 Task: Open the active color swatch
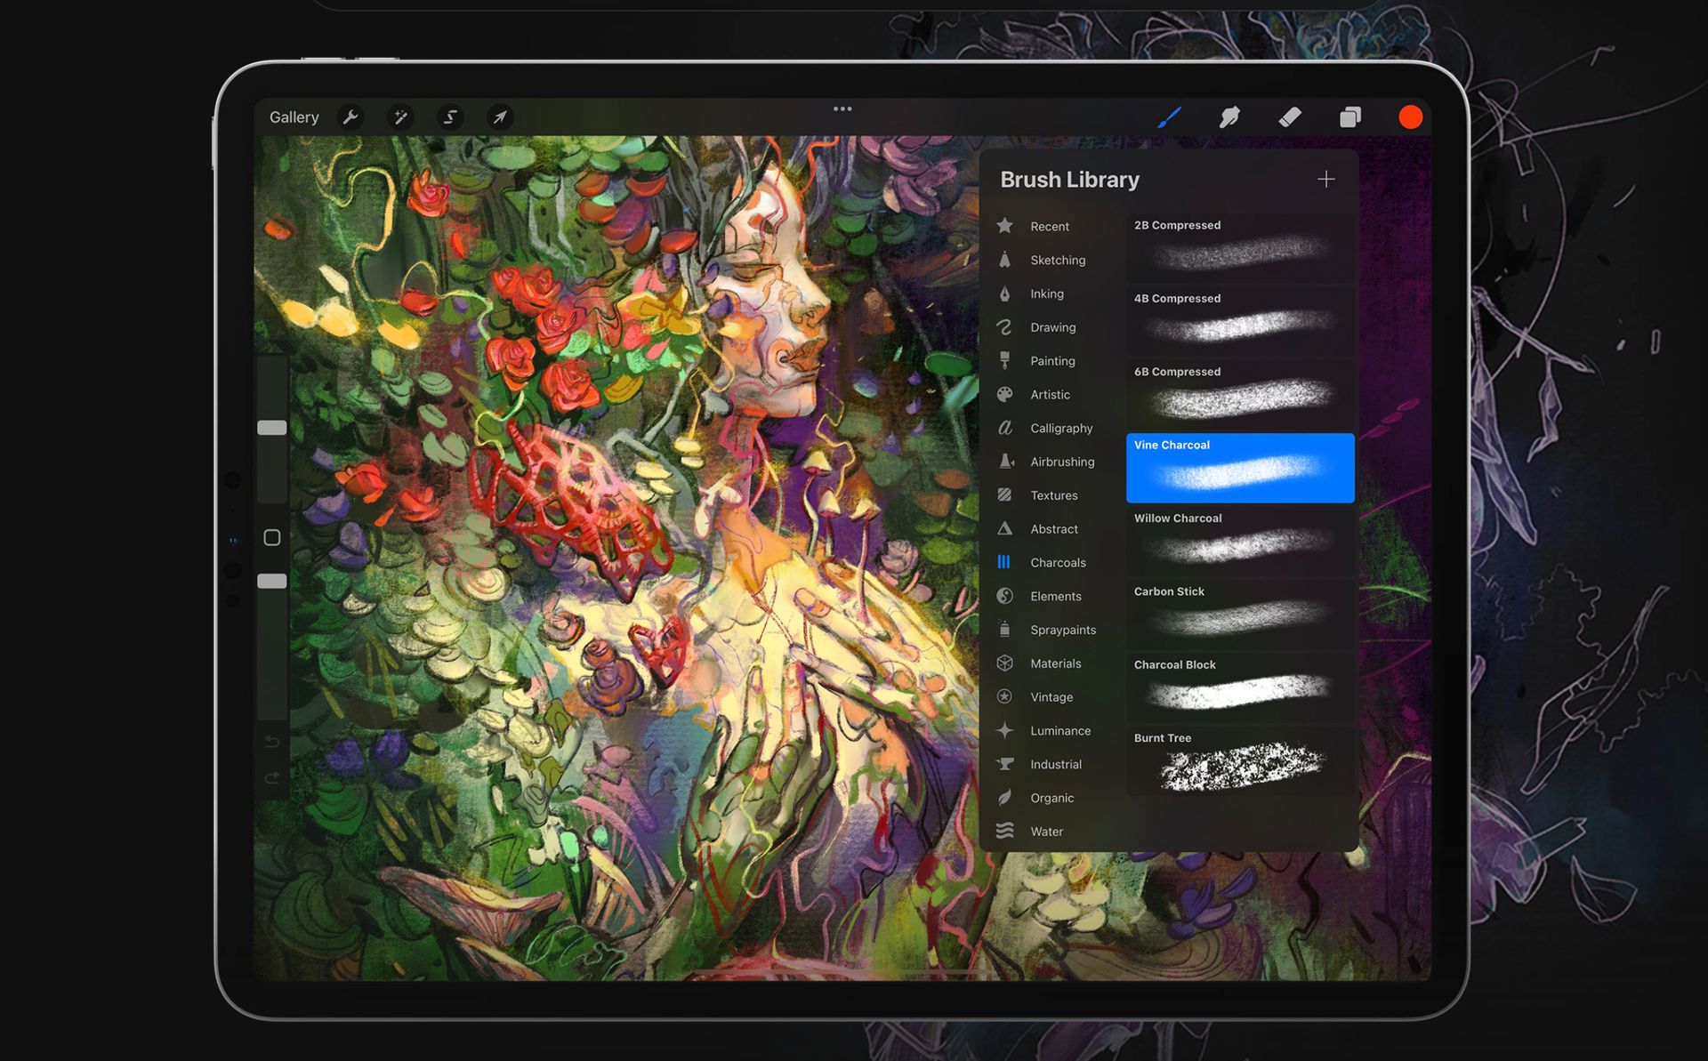point(1410,116)
